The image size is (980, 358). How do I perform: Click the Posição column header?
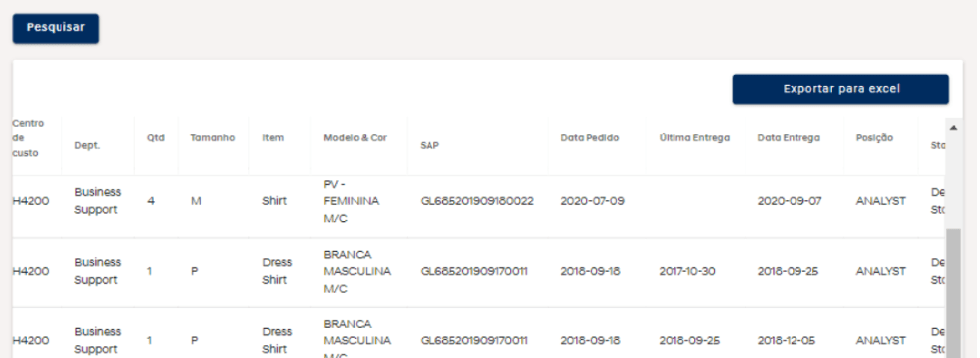tap(875, 138)
